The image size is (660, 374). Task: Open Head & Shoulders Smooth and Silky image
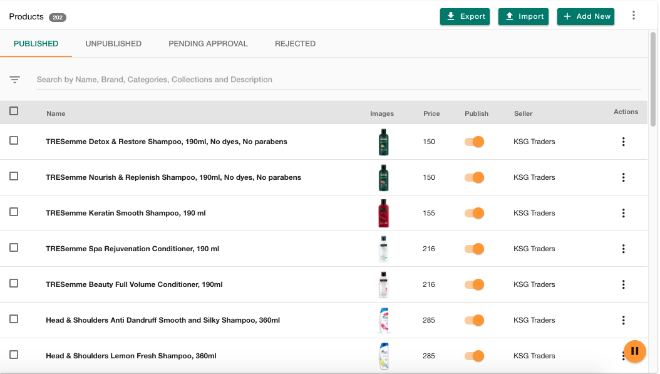pos(384,320)
